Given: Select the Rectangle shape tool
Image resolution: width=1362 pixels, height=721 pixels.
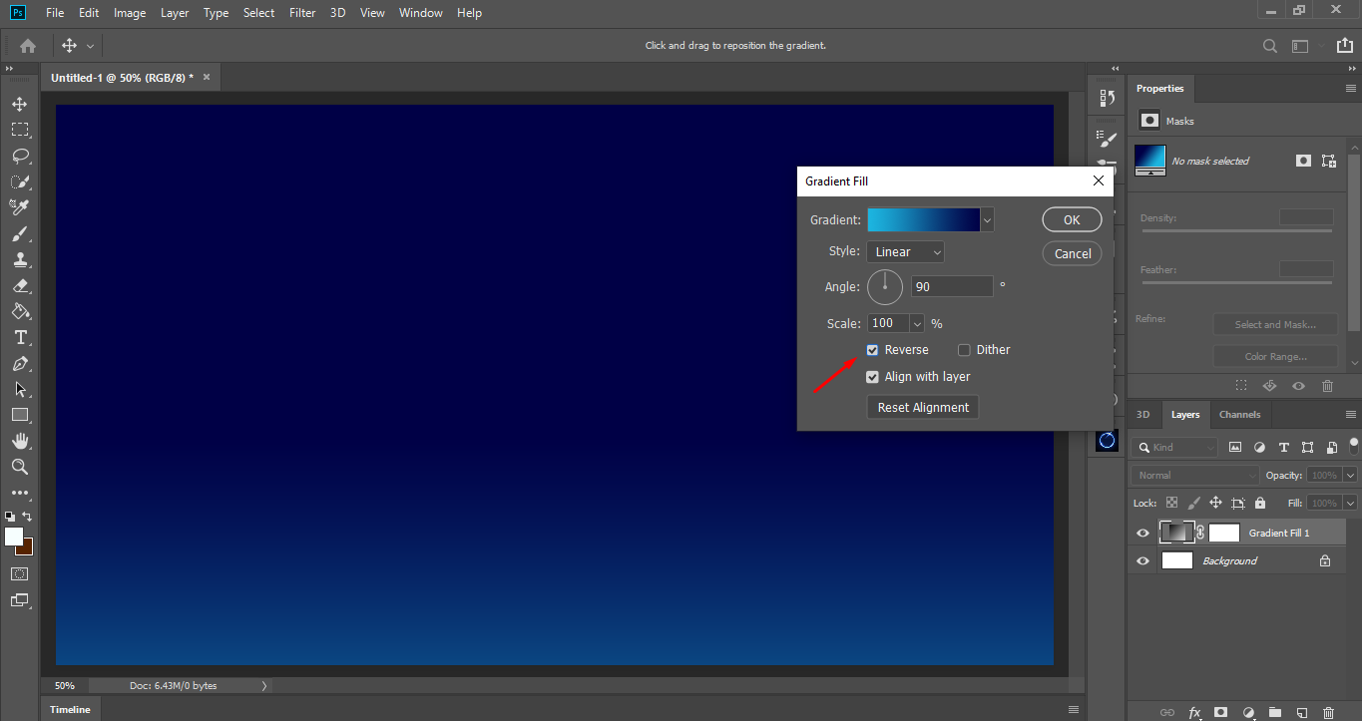Looking at the screenshot, I should click(x=20, y=415).
